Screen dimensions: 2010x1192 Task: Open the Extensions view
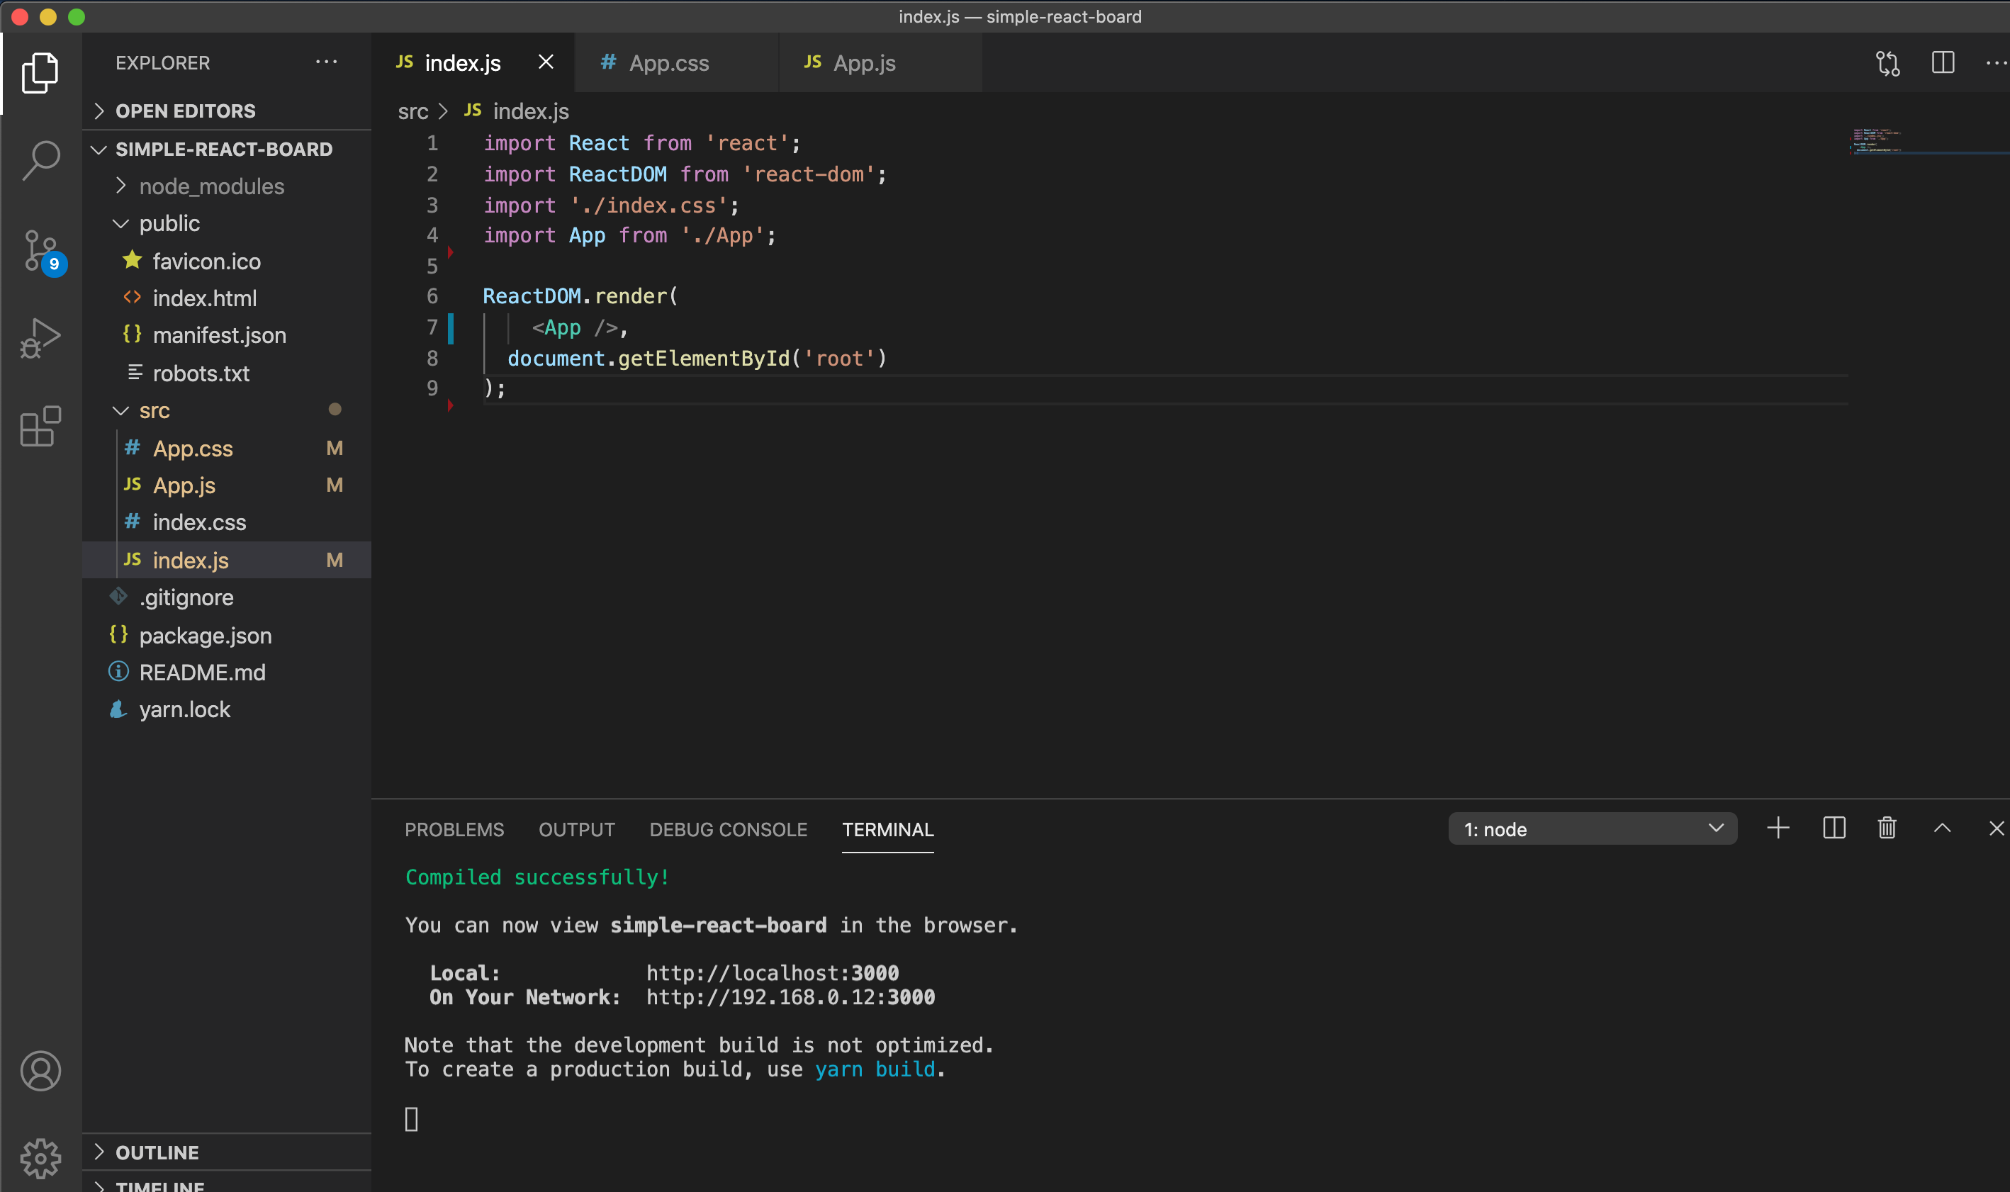pos(40,426)
